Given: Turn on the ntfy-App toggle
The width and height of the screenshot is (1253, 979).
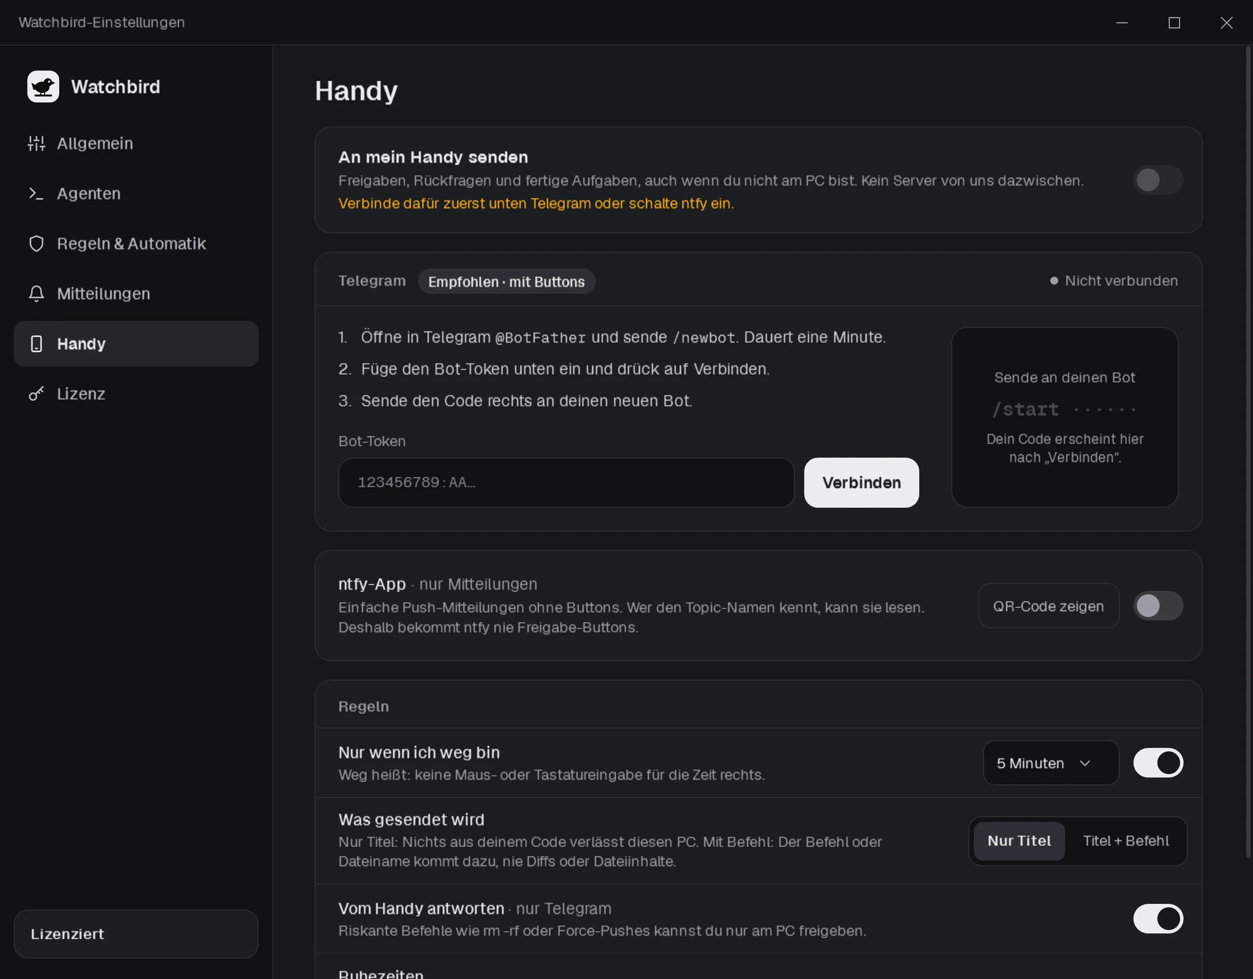Looking at the screenshot, I should pos(1158,606).
